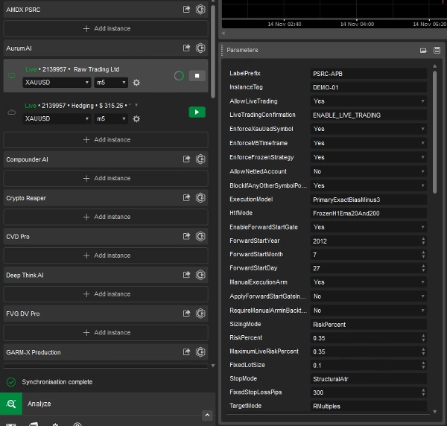Click the FixedStopLossPips stepper arrows
The image size is (447, 426).
click(423, 392)
